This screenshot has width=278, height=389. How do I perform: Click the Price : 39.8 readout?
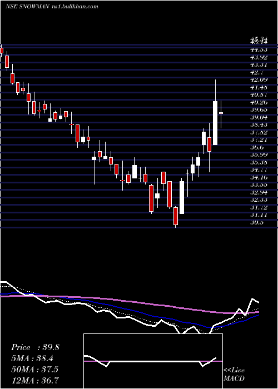[35, 347]
